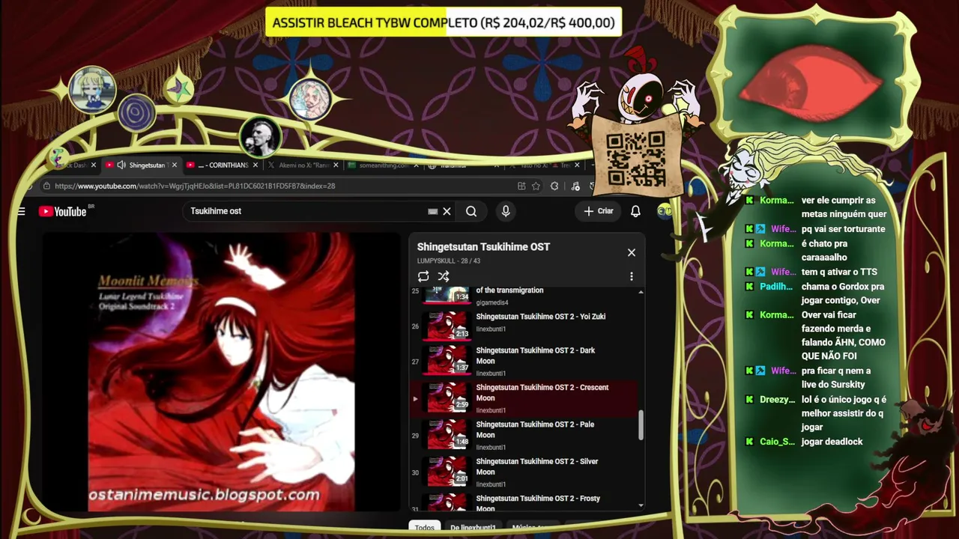Toggle playlist loop for Shingetsutan Tsukihime OST
The height and width of the screenshot is (539, 959).
423,276
